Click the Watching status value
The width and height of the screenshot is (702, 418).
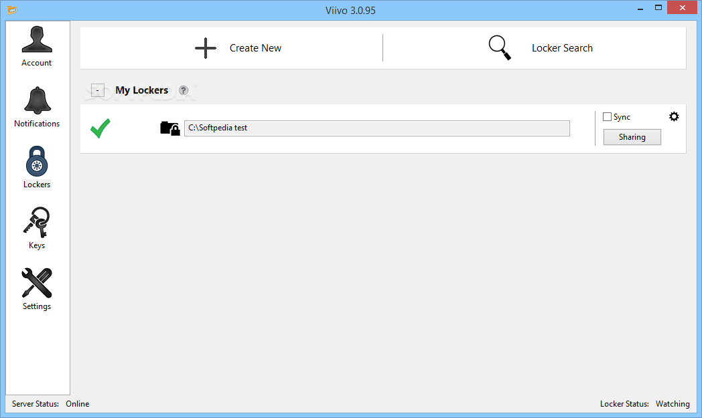coord(673,404)
